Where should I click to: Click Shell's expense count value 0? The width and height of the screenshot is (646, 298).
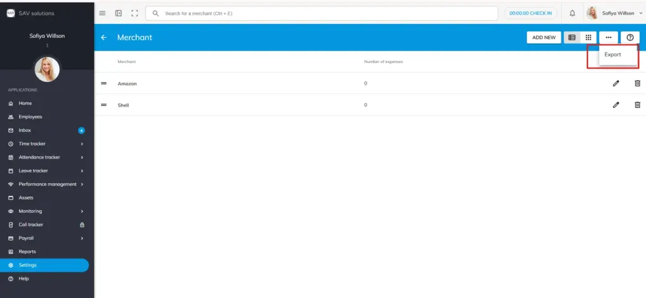365,105
